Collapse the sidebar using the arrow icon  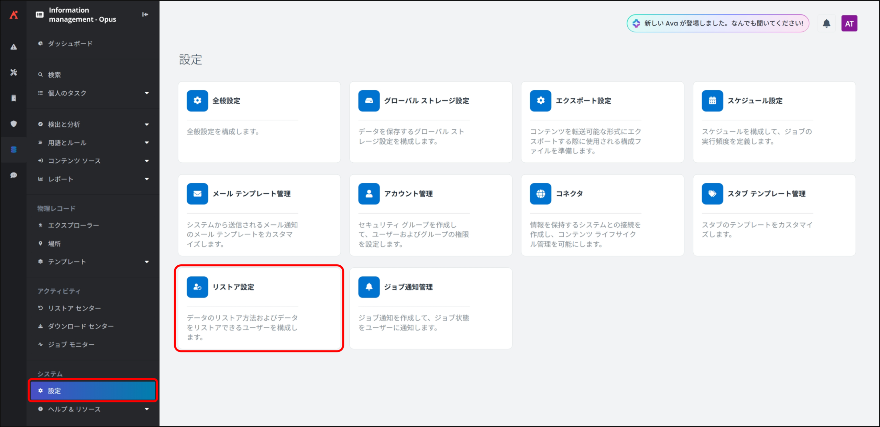click(x=145, y=14)
